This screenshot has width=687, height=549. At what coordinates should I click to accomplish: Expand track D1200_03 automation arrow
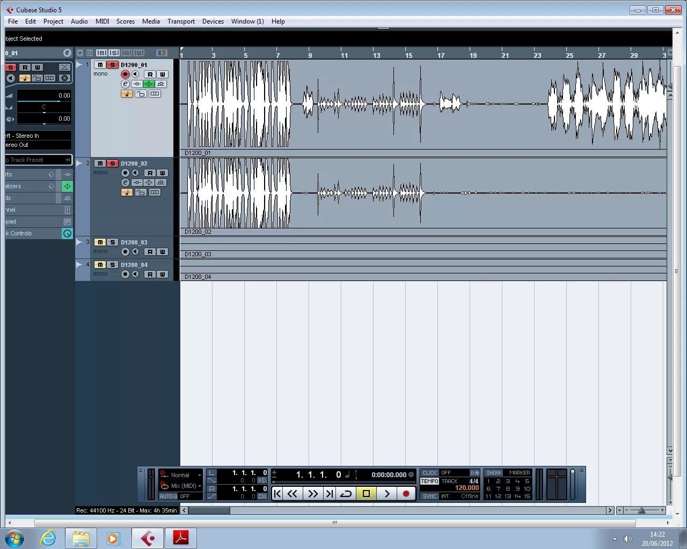pos(79,242)
